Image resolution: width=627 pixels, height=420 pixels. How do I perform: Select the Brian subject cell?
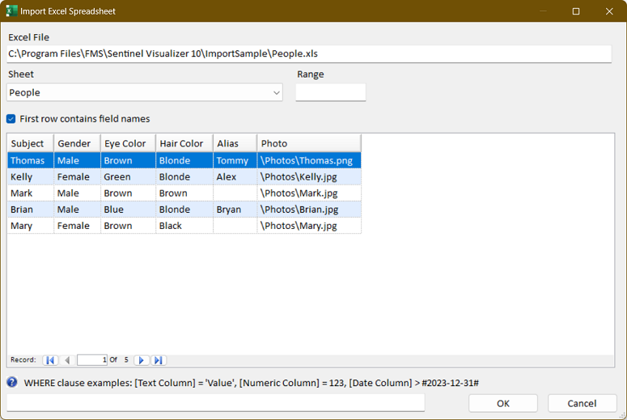(x=31, y=210)
